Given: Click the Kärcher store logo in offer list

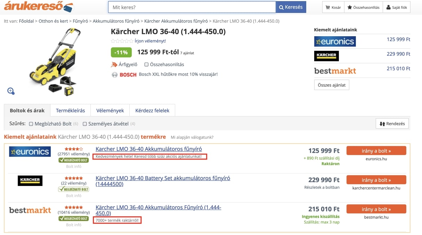Looking at the screenshot, I should (30, 180).
